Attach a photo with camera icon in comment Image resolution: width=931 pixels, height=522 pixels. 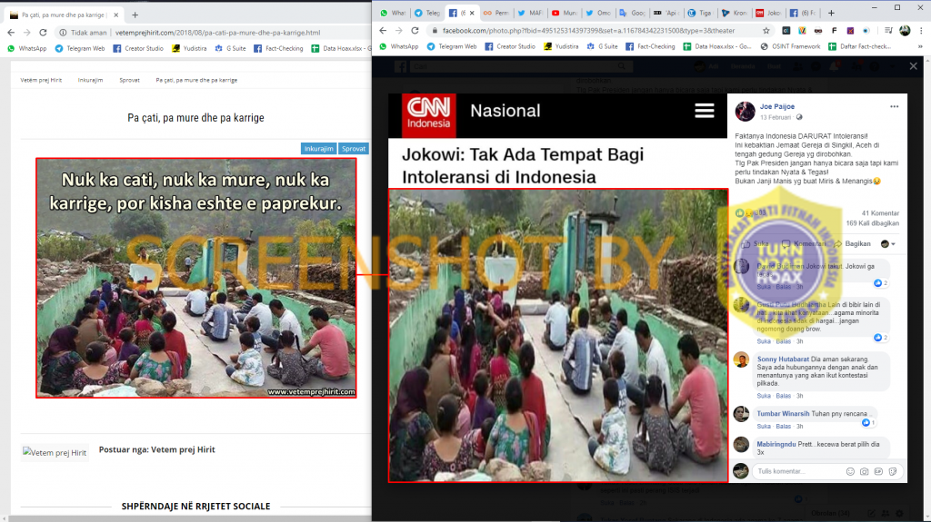coord(864,471)
